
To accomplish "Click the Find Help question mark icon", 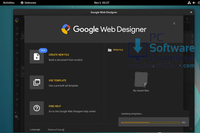I will 37,108.
